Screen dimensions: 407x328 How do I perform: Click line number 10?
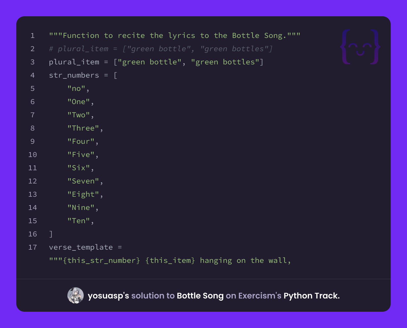[33, 155]
